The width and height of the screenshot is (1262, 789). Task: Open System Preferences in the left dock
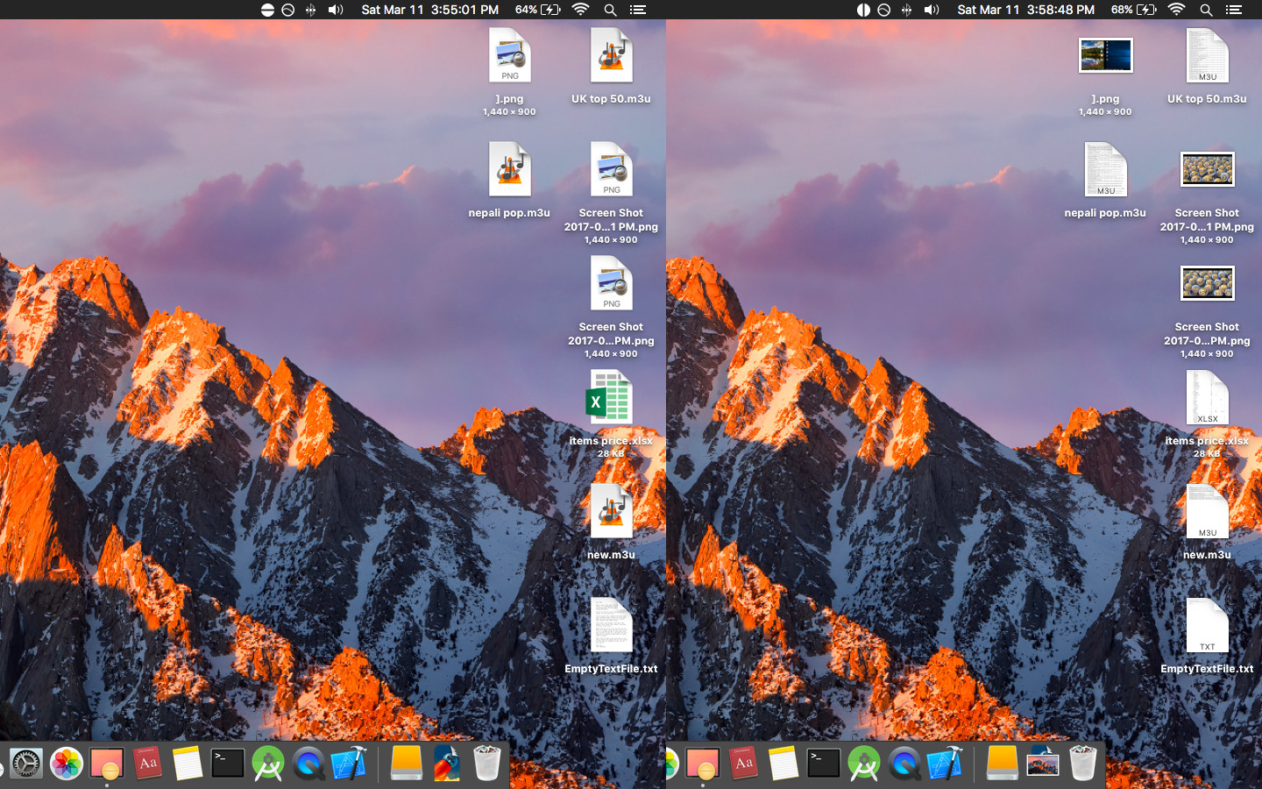[x=25, y=764]
